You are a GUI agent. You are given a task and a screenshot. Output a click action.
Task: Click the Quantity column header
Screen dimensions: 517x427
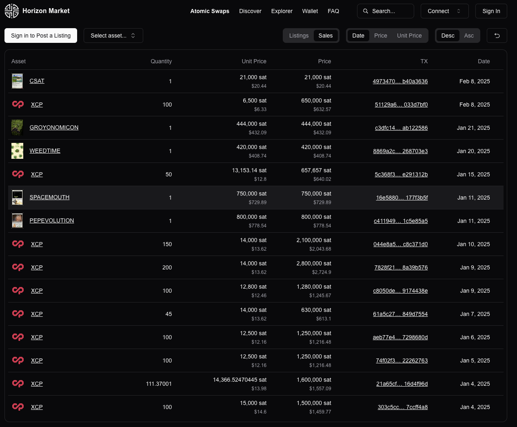pyautogui.click(x=161, y=61)
